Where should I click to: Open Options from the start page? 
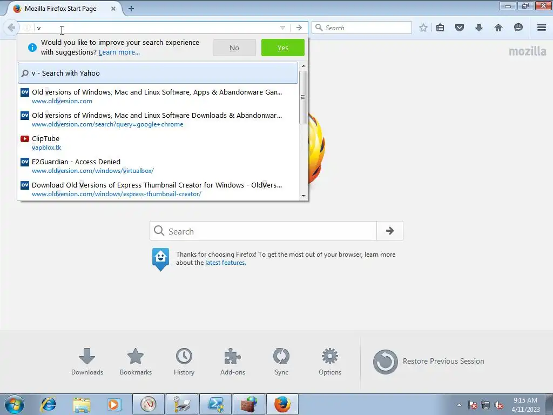330,362
